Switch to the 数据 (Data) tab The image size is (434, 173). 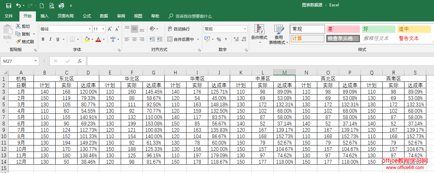tap(104, 16)
